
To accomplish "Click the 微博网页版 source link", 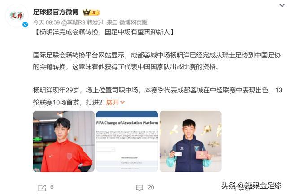I will pos(134,22).
